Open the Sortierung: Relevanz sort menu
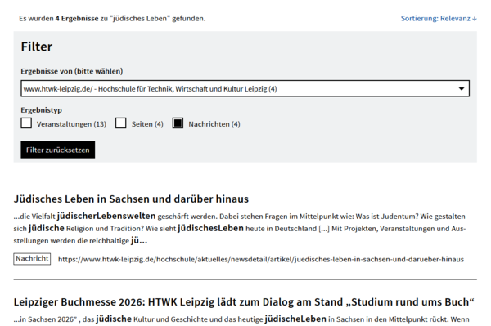The image size is (491, 326). coord(439,19)
